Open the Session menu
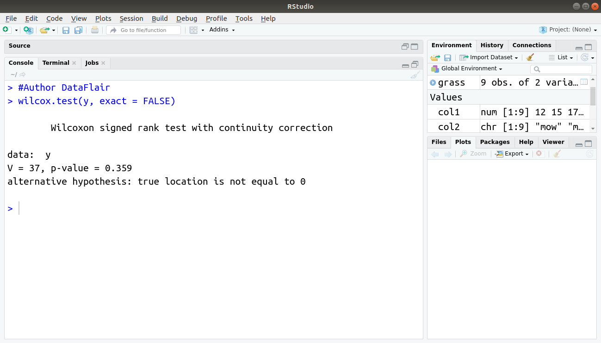This screenshot has height=343, width=601. [131, 19]
